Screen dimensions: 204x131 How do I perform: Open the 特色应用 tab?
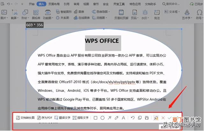135,4
